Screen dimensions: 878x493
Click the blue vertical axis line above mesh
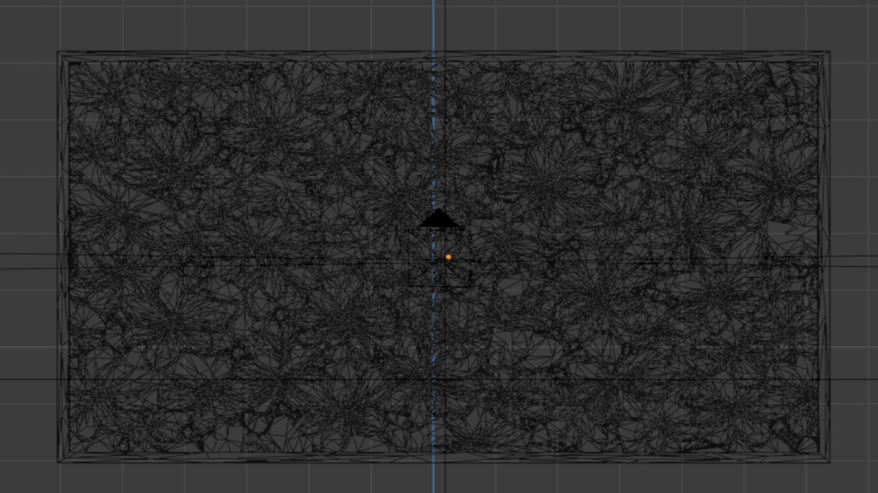point(434,25)
